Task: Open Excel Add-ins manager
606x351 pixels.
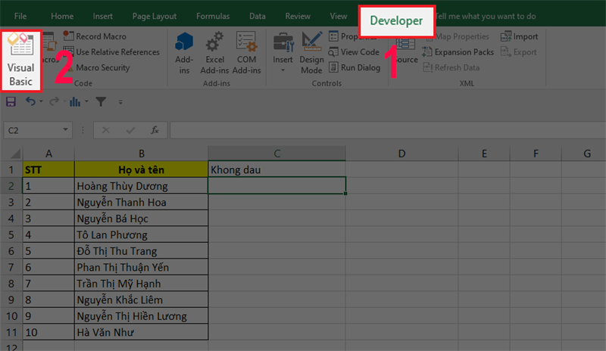Action: [214, 53]
